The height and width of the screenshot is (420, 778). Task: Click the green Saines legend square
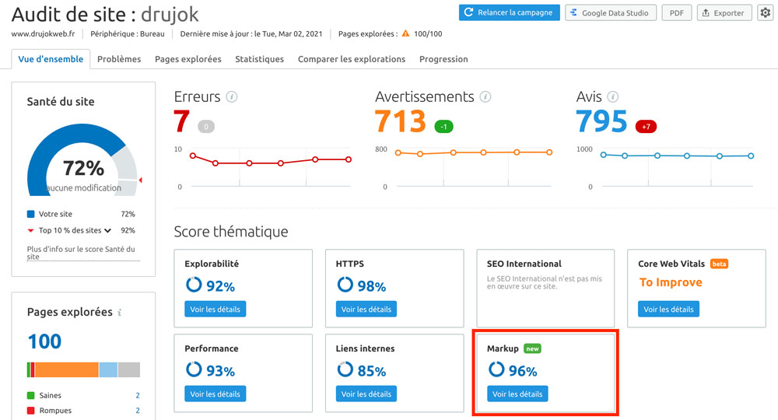point(31,395)
